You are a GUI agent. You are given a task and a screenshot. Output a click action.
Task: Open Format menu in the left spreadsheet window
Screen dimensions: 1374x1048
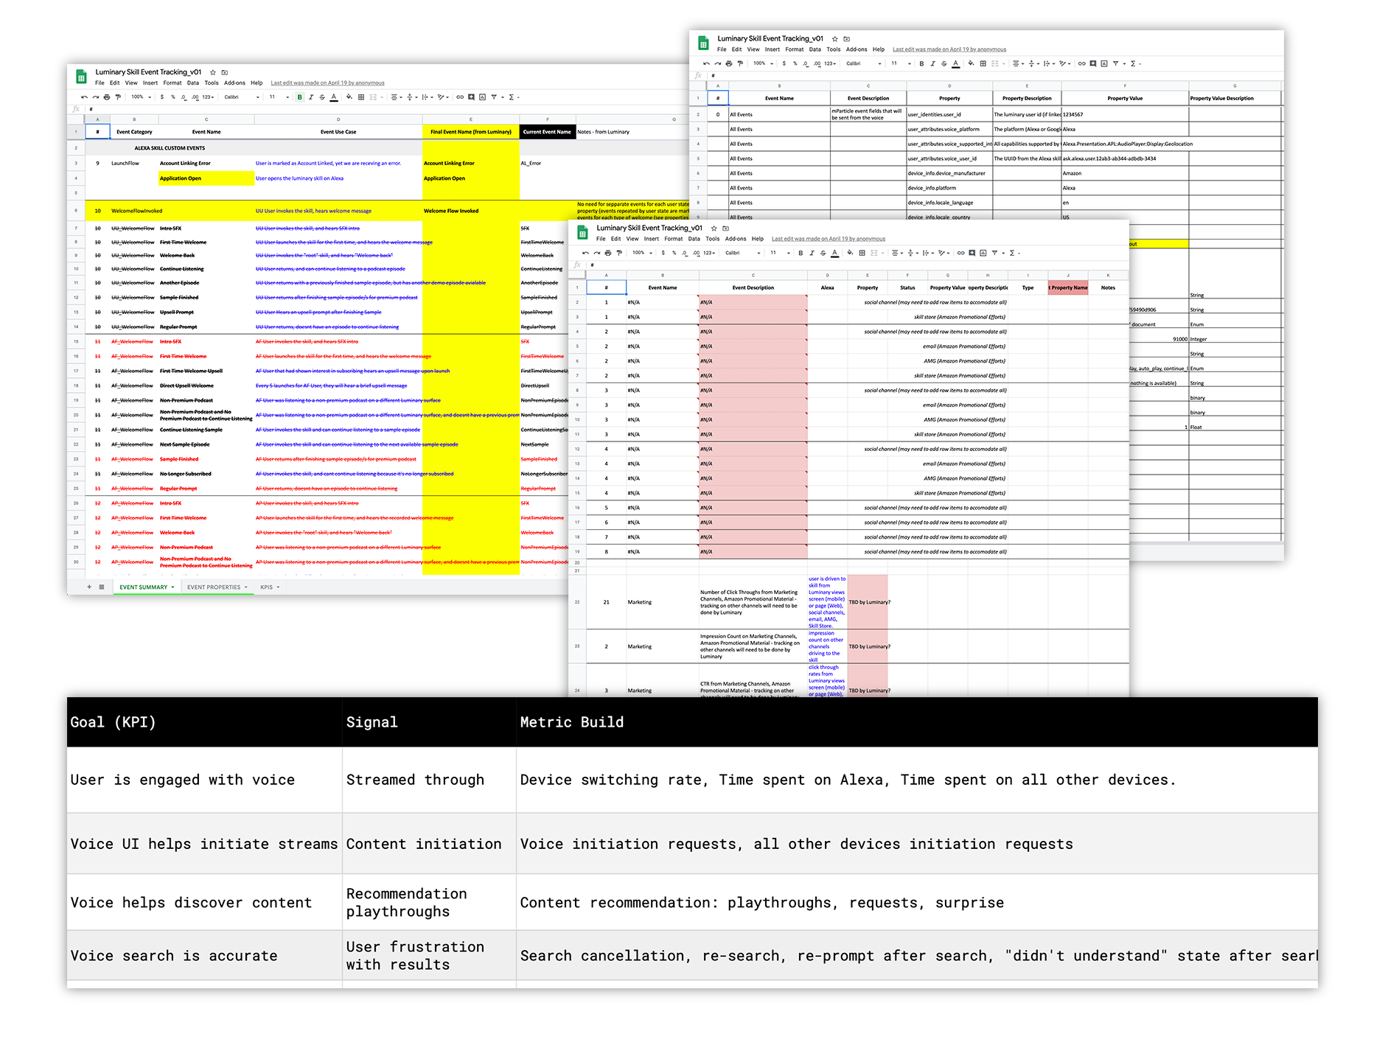tap(172, 83)
